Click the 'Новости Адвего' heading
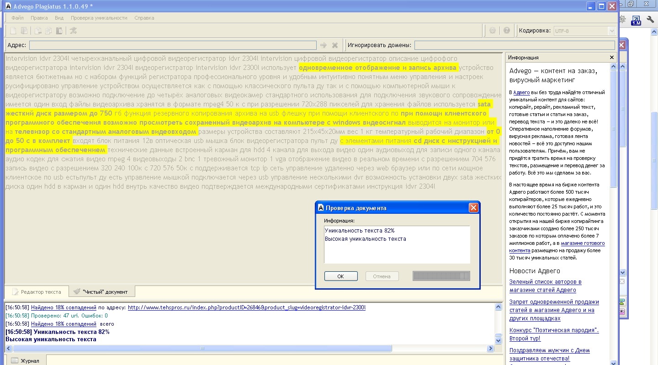The width and height of the screenshot is (658, 365). click(535, 271)
